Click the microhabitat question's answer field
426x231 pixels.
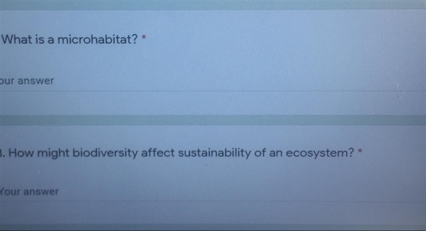213,81
